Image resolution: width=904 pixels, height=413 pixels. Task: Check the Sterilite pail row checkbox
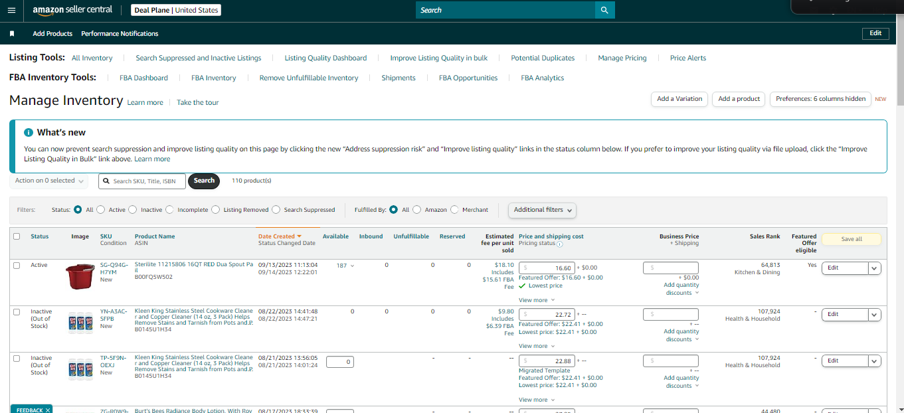(x=17, y=266)
